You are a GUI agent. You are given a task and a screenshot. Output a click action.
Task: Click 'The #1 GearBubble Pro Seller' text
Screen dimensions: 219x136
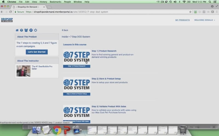click(42, 67)
